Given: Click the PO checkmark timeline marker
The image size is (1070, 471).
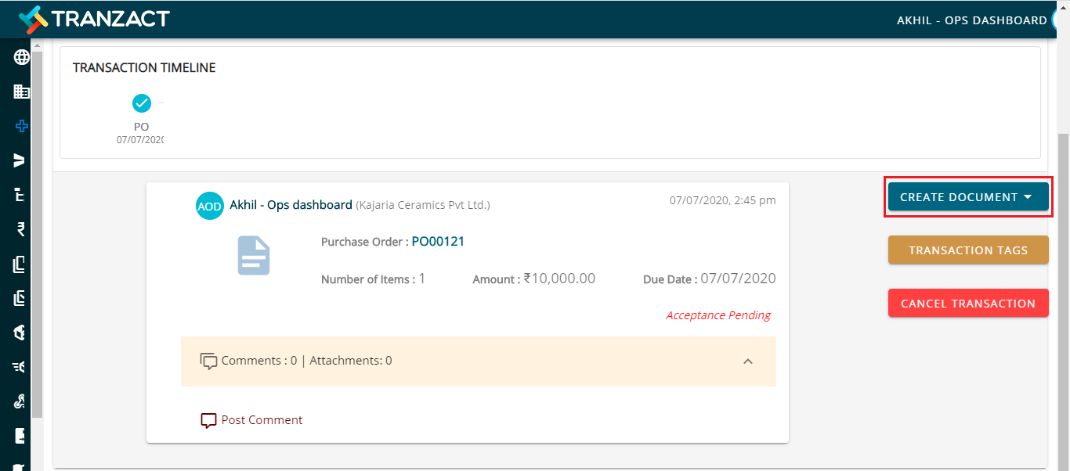Looking at the screenshot, I should (142, 102).
